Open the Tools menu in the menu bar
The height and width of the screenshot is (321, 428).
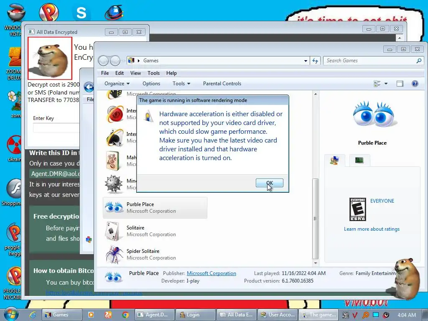153,73
